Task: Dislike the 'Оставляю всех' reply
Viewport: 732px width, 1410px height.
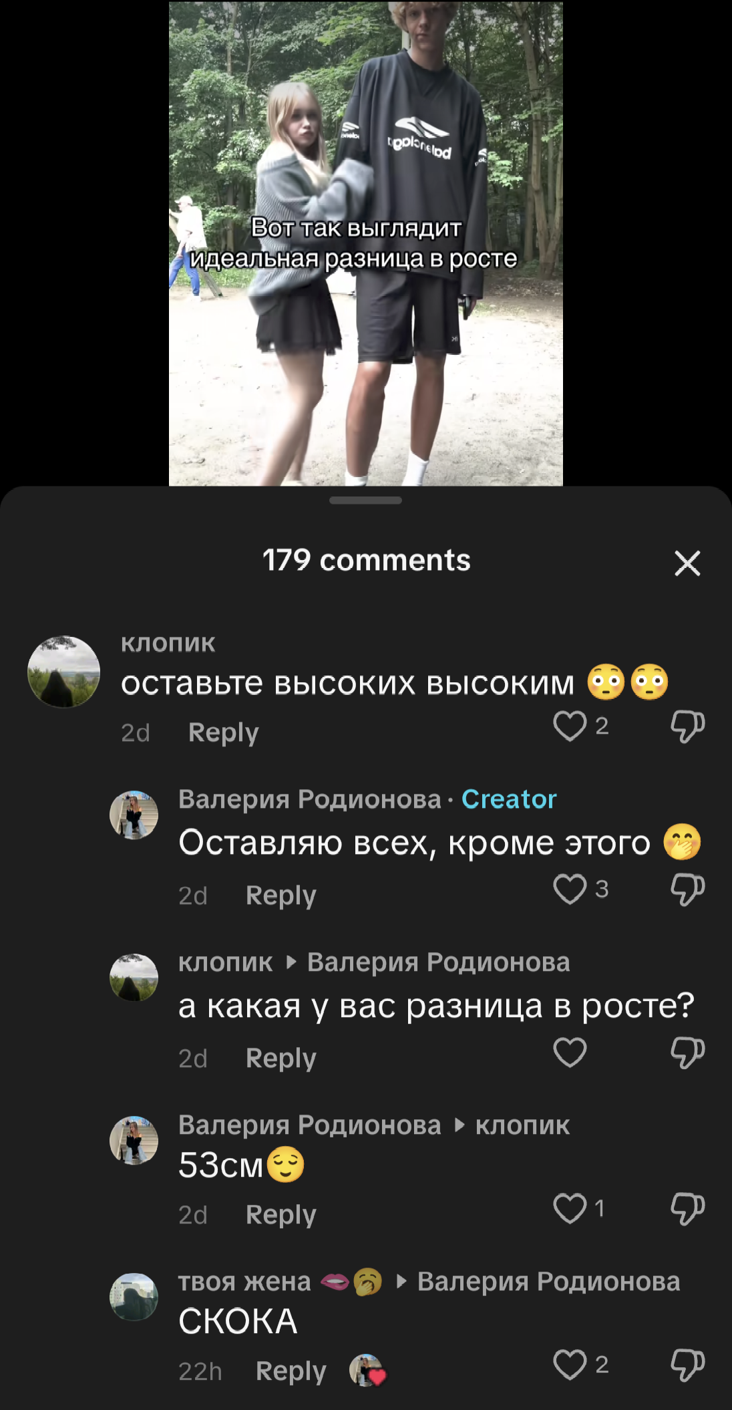Action: pos(687,889)
